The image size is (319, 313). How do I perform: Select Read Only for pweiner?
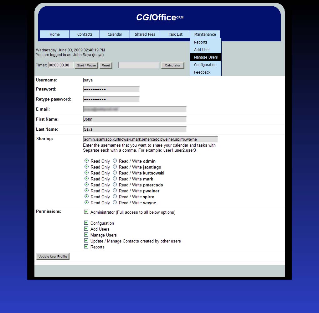[x=86, y=190]
